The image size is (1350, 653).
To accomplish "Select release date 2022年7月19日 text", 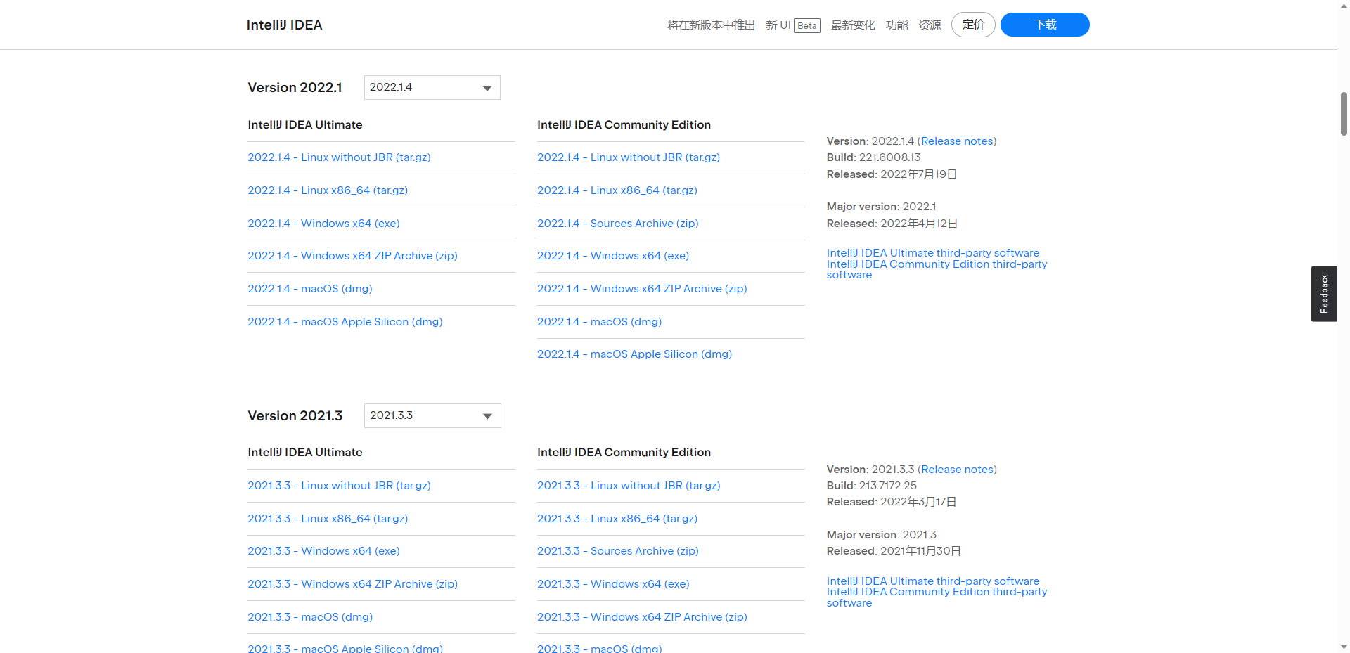I will pyautogui.click(x=919, y=174).
